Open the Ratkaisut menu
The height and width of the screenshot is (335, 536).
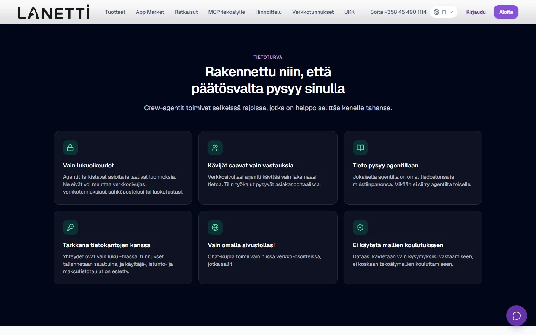(186, 12)
